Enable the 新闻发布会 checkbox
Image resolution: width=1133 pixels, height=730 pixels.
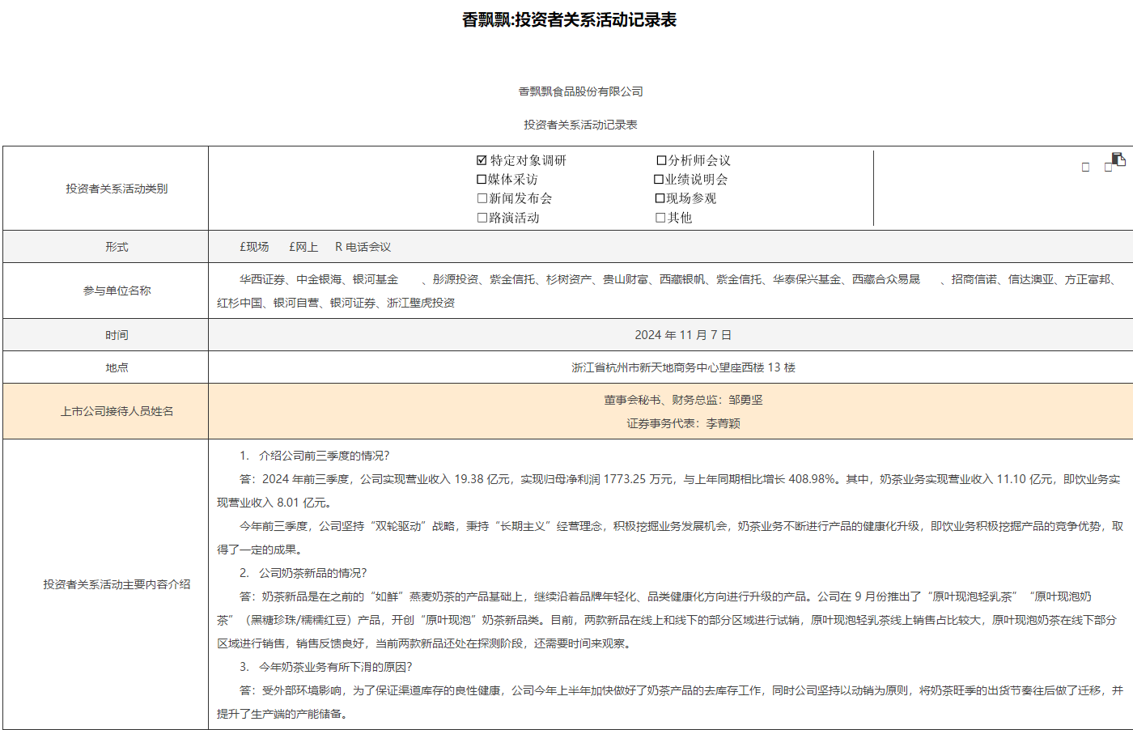(482, 198)
